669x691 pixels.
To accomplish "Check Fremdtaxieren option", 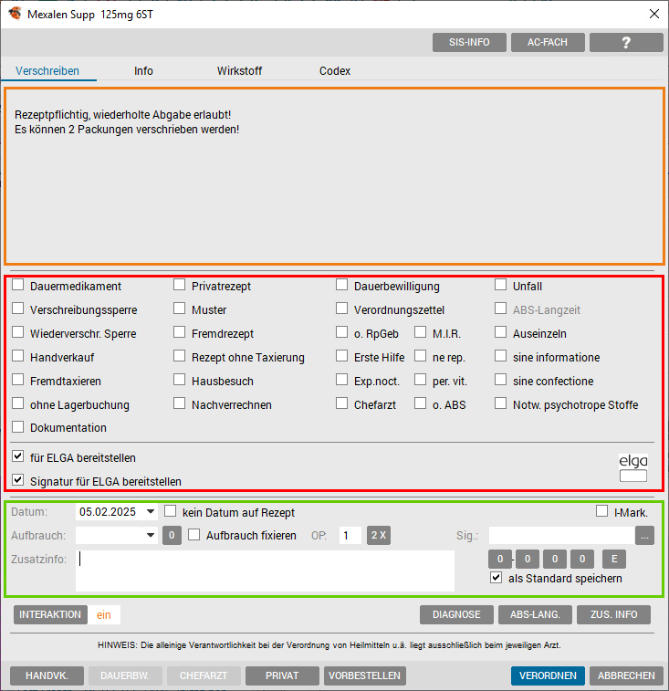I will [18, 380].
